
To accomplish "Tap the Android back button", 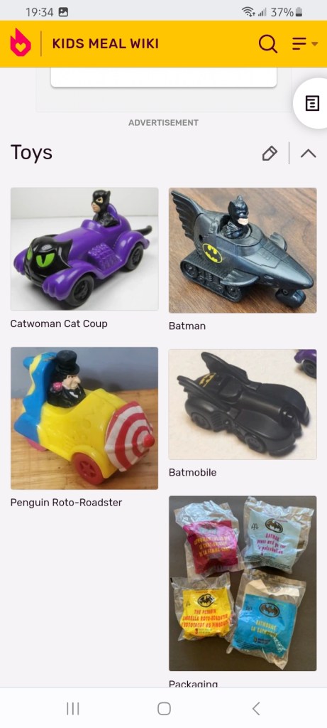I will coord(256,709).
